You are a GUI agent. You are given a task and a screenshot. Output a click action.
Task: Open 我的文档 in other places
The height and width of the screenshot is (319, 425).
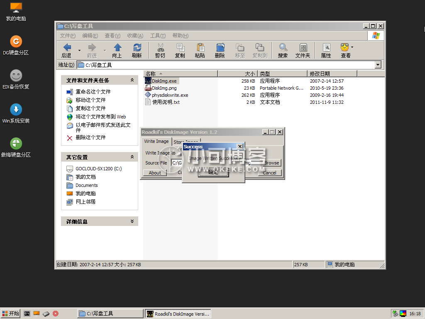click(85, 177)
